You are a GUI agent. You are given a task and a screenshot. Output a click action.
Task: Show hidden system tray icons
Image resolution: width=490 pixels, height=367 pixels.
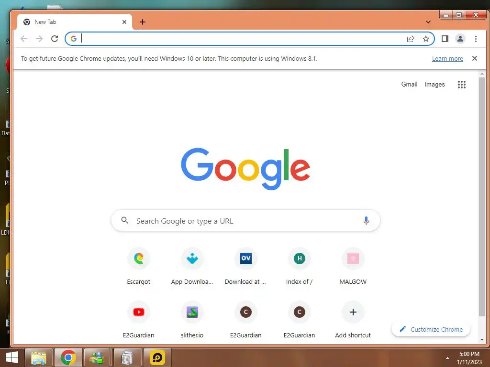click(x=447, y=358)
